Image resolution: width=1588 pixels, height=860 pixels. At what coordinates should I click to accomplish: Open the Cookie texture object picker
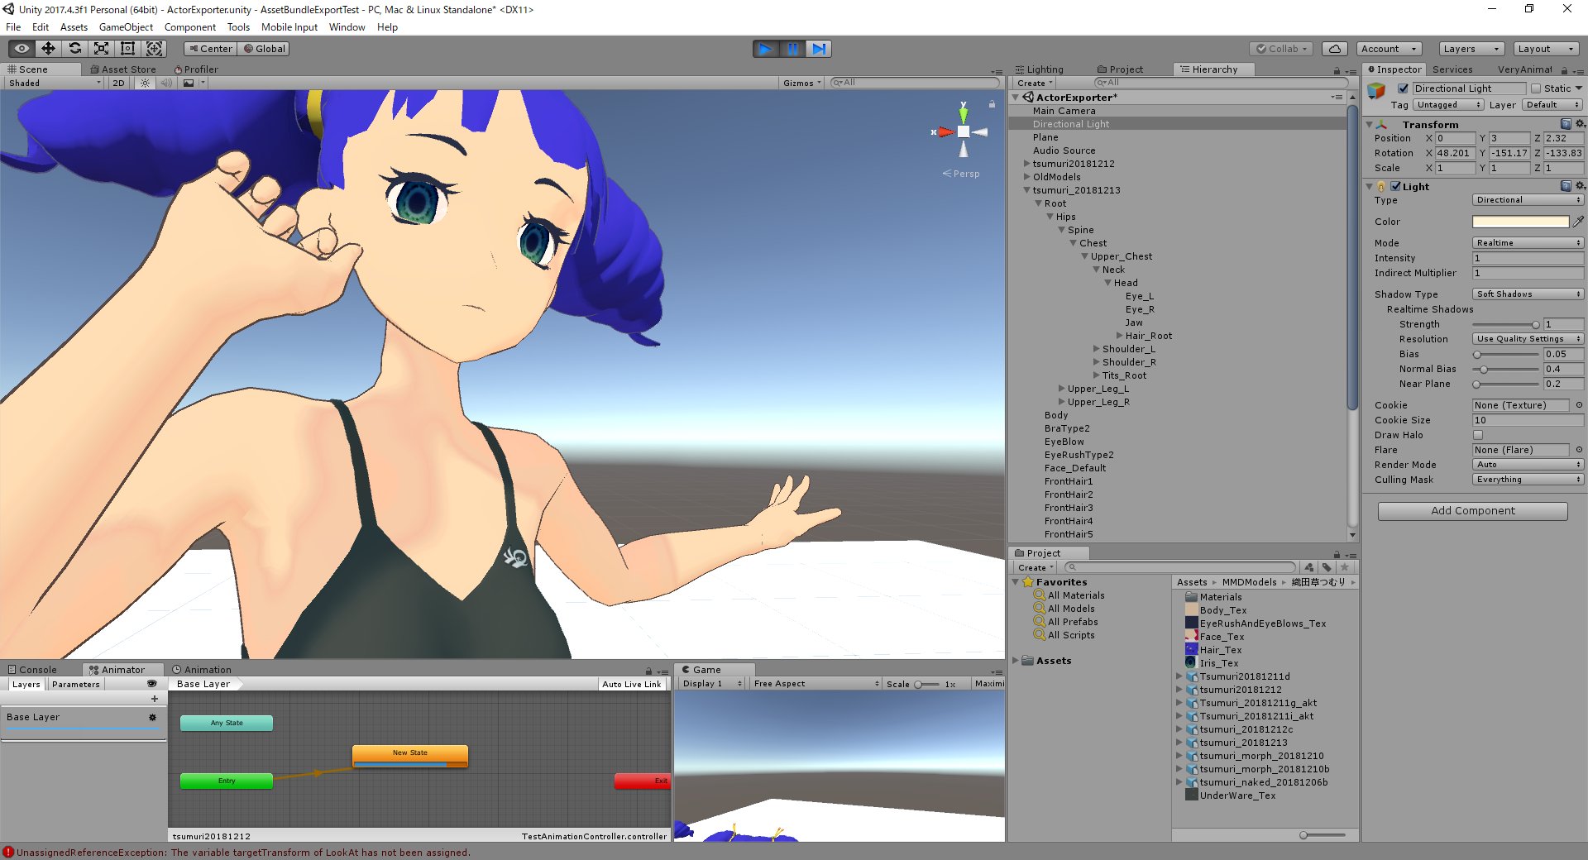(x=1579, y=405)
